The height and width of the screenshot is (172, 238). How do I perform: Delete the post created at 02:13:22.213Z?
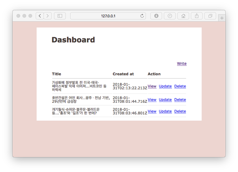coord(180,86)
